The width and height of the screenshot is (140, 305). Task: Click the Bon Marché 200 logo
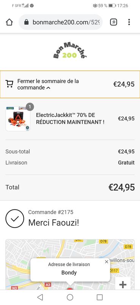click(70, 50)
